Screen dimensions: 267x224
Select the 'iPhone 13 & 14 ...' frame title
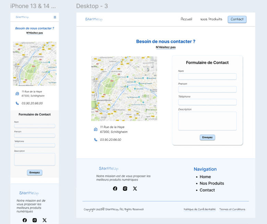(x=33, y=6)
